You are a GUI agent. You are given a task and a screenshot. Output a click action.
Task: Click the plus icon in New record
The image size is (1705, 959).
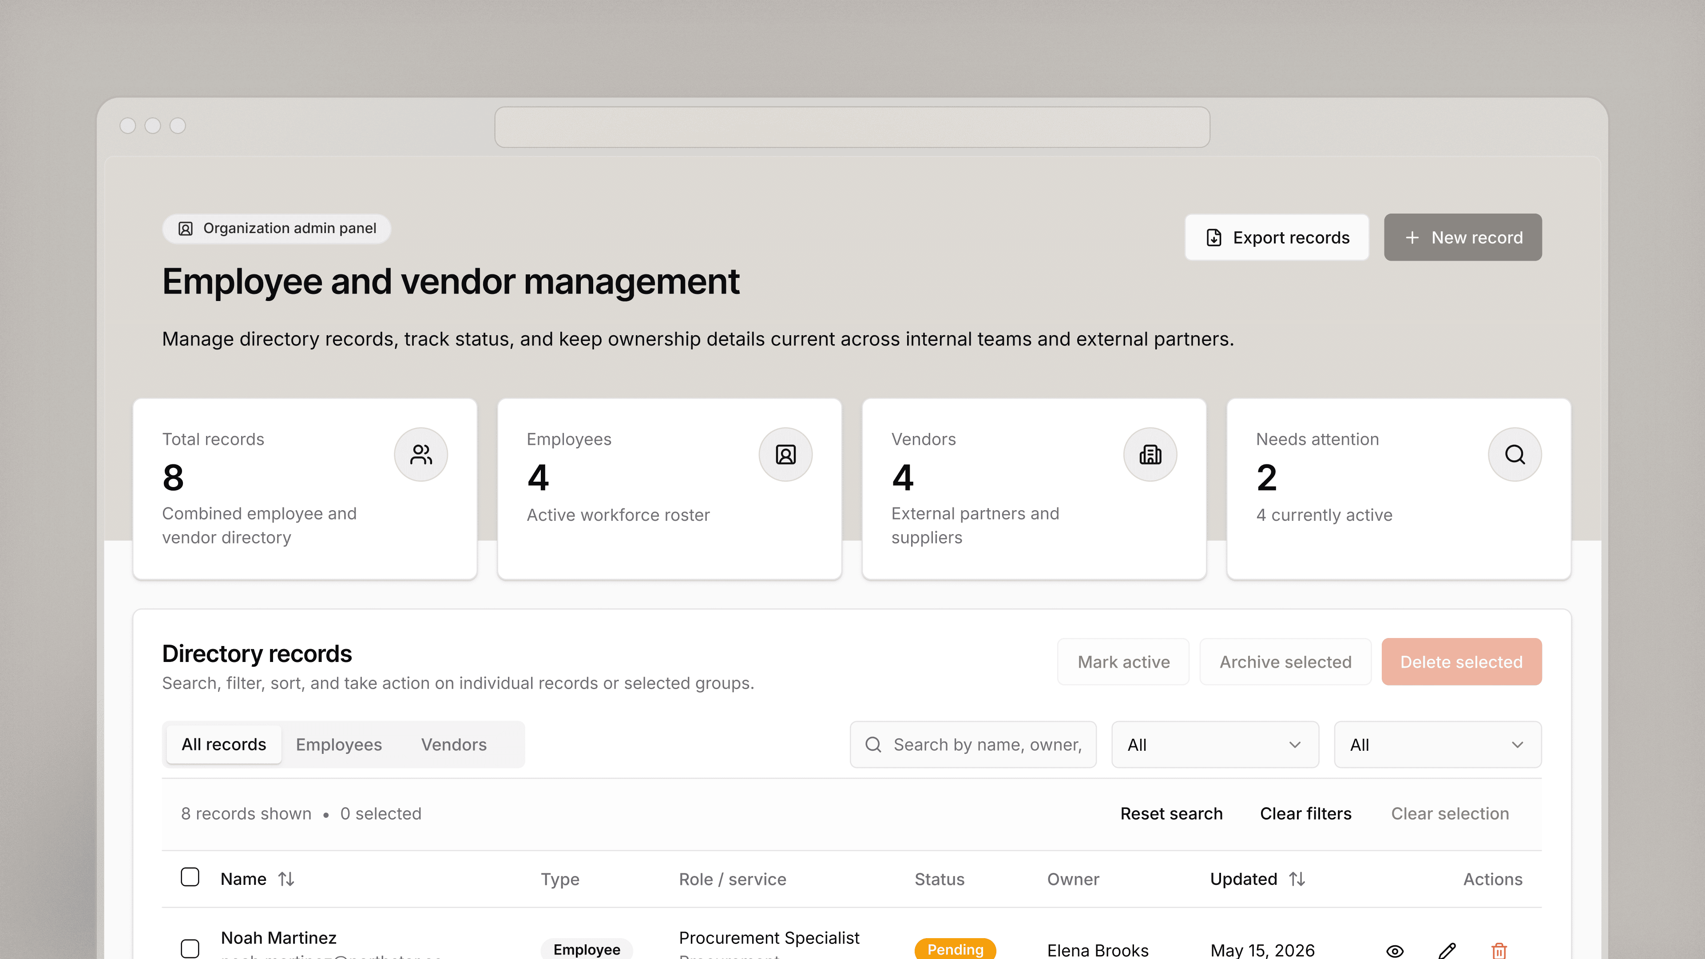pos(1412,238)
